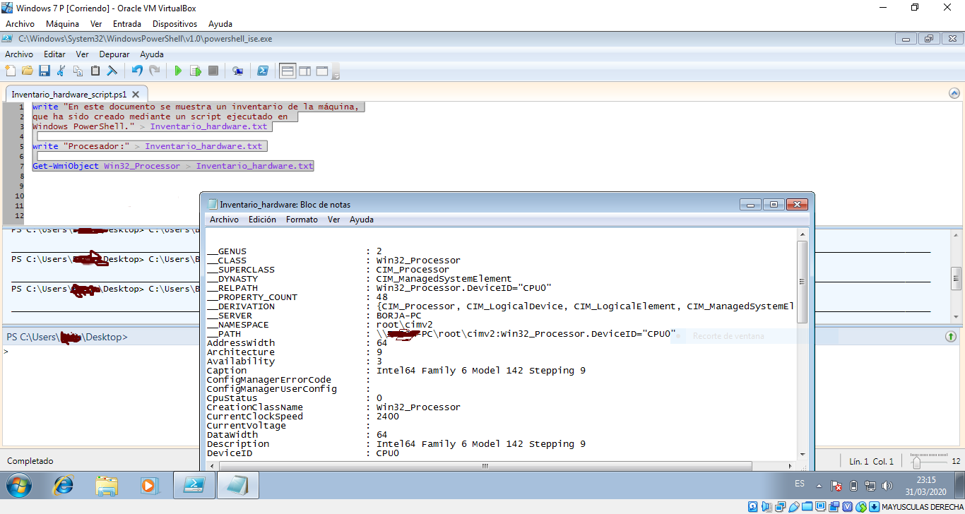Launch PowerShell.exe from the blue console icon

(x=262, y=71)
